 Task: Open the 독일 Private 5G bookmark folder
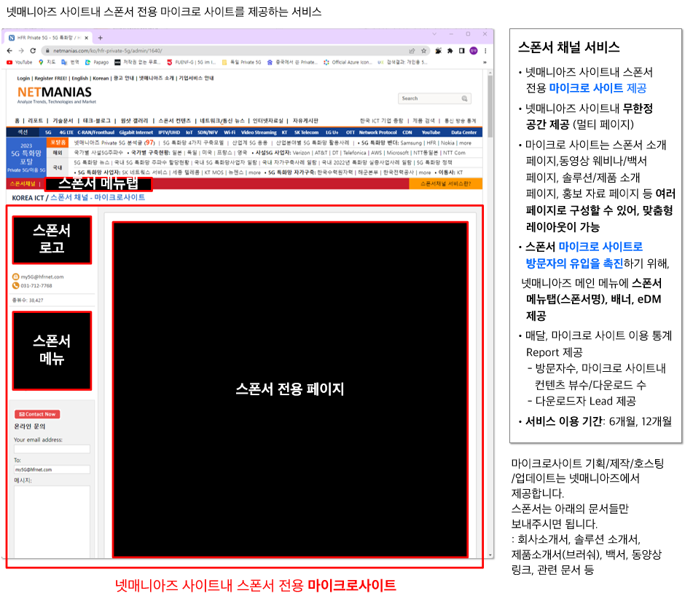click(241, 63)
